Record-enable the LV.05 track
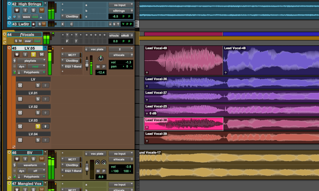The image size is (319, 191). coord(17,54)
